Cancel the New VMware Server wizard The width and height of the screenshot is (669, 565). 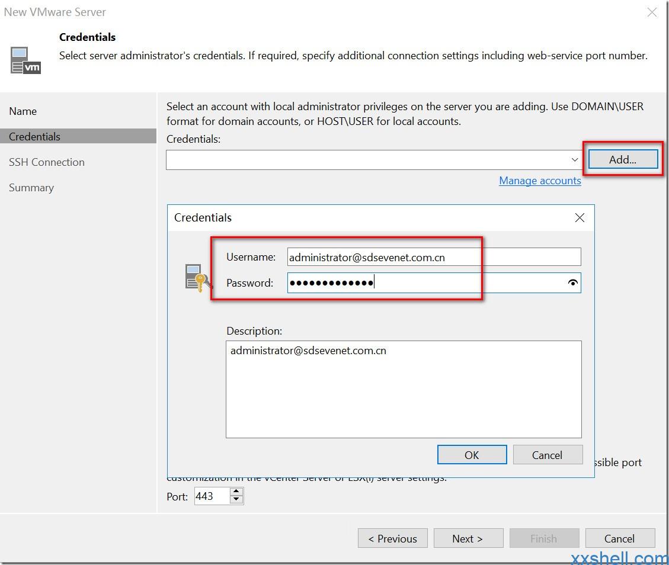point(619,538)
